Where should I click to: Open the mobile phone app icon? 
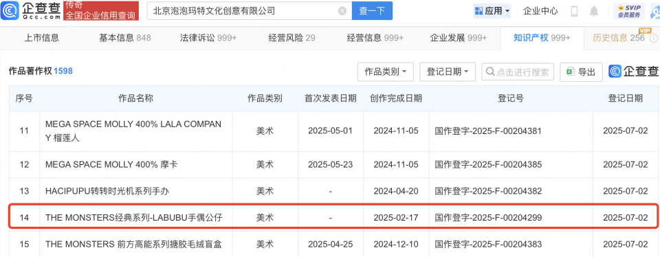[574, 11]
